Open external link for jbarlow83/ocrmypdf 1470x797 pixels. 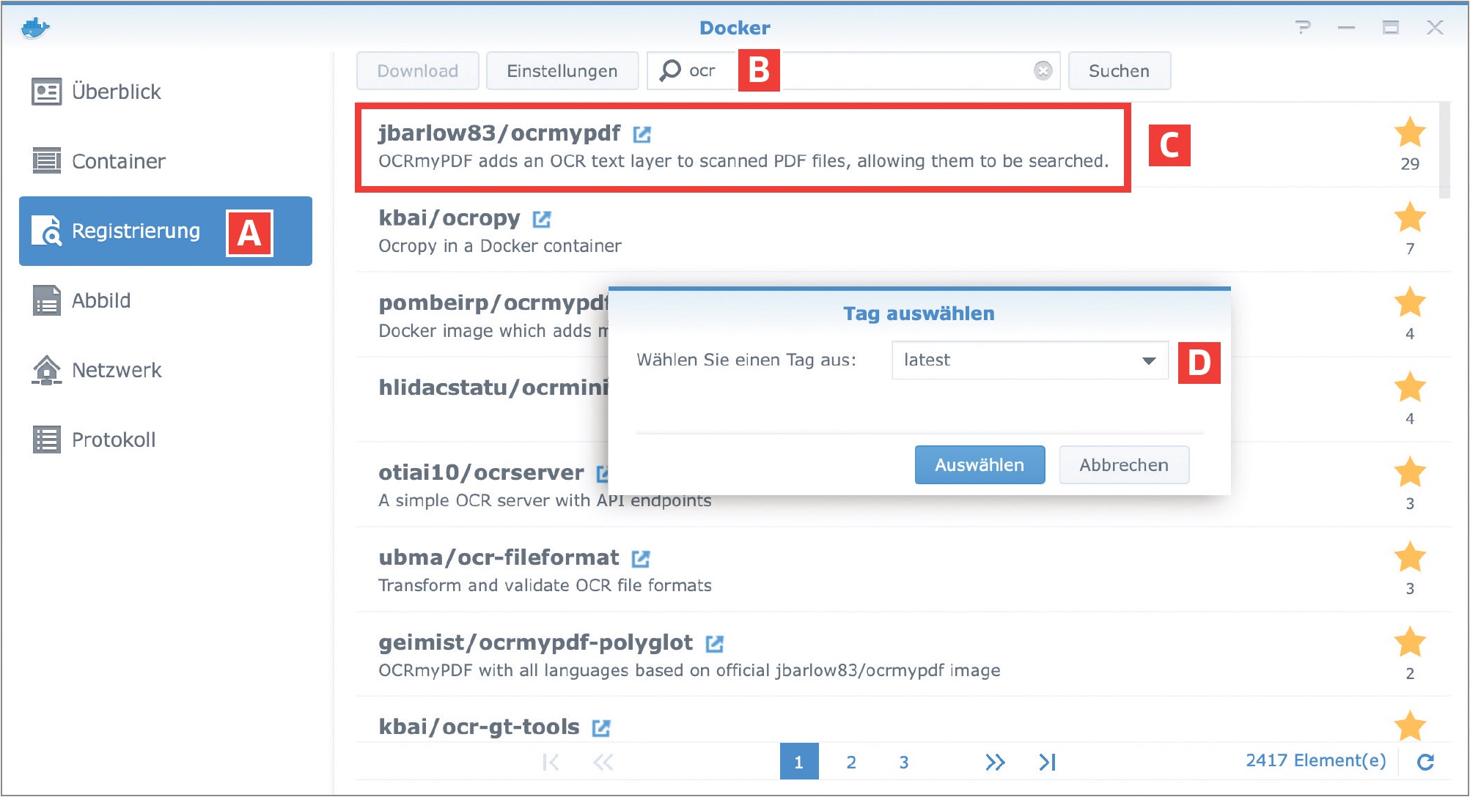click(x=642, y=134)
